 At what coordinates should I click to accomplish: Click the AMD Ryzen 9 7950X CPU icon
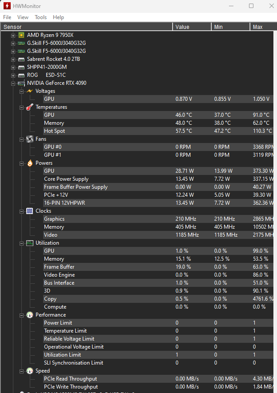(21, 35)
